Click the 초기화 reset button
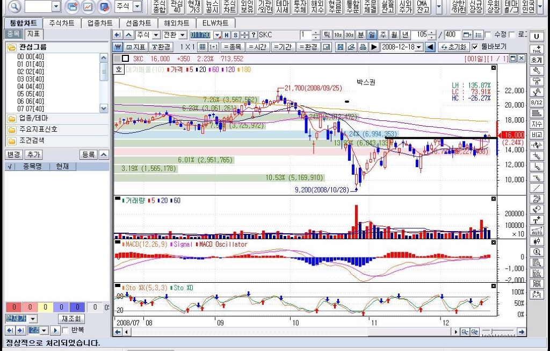 click(453, 47)
